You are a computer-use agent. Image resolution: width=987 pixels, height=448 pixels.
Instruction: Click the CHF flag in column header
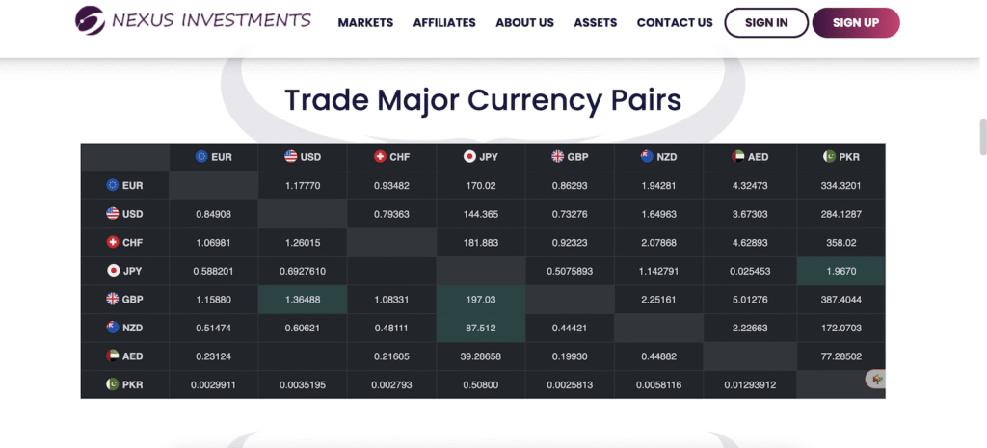pyautogui.click(x=381, y=156)
